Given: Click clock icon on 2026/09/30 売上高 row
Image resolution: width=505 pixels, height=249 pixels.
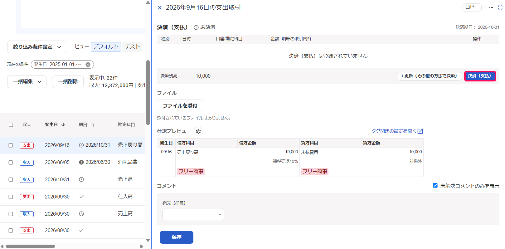Looking at the screenshot, I should (81, 214).
